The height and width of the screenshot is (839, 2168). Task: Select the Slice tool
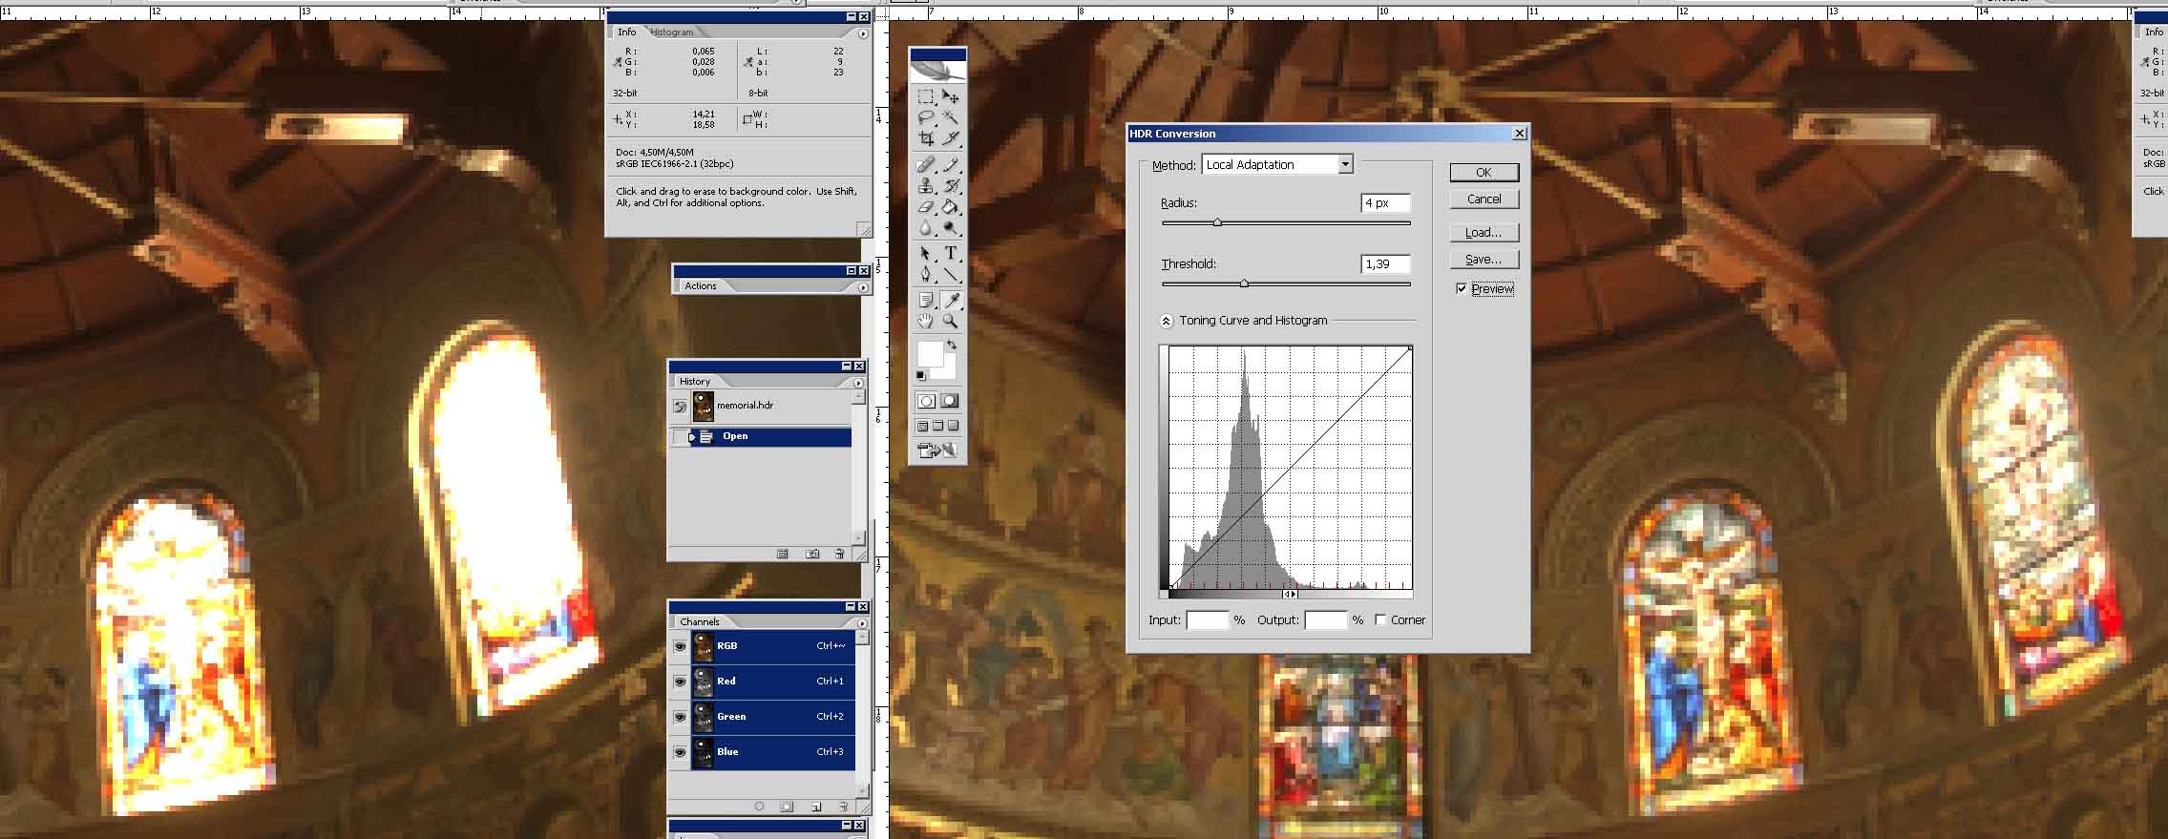(950, 138)
